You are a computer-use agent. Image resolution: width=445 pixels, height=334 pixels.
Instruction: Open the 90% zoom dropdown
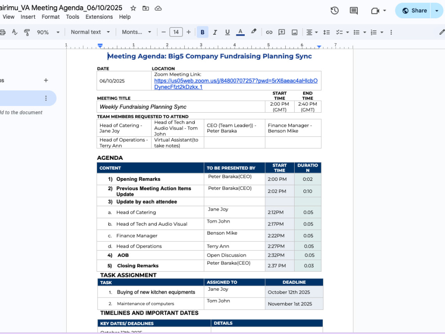point(48,32)
